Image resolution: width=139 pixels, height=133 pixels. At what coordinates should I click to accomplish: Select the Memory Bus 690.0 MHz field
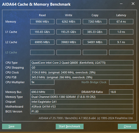point(42,92)
